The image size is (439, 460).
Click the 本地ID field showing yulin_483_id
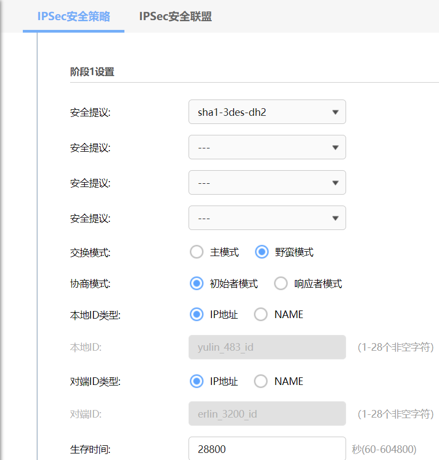[x=267, y=347]
